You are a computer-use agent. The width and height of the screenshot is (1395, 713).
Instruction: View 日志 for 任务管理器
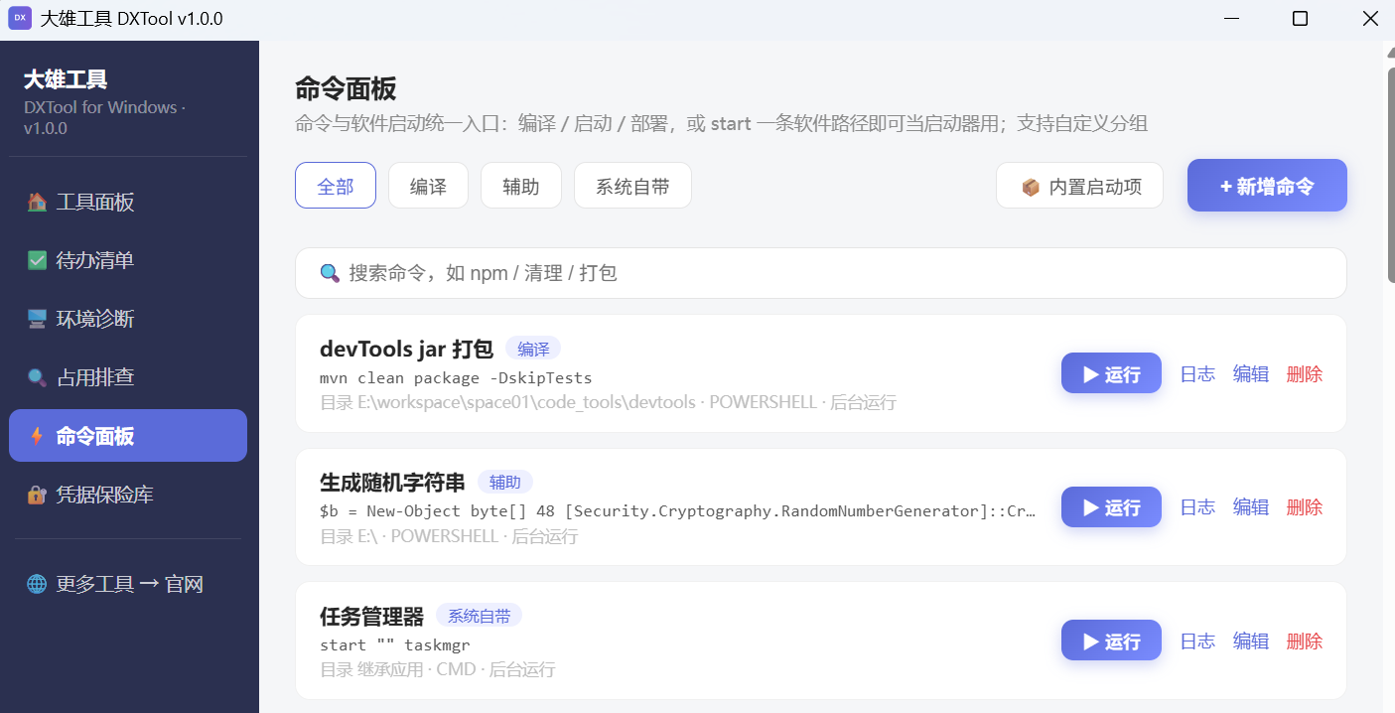point(1197,642)
